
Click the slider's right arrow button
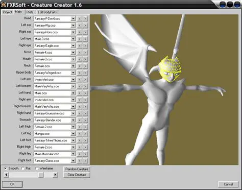pyautogui.click(x=55, y=175)
